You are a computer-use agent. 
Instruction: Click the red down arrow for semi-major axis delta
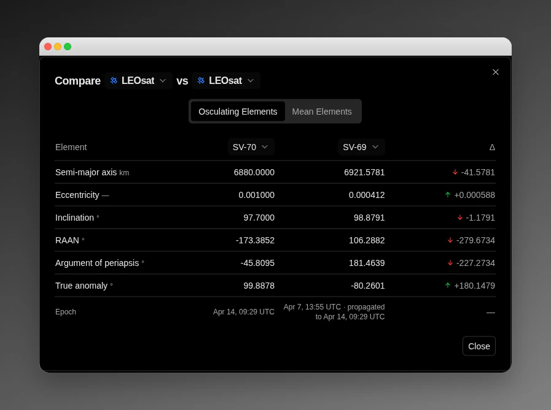(455, 172)
